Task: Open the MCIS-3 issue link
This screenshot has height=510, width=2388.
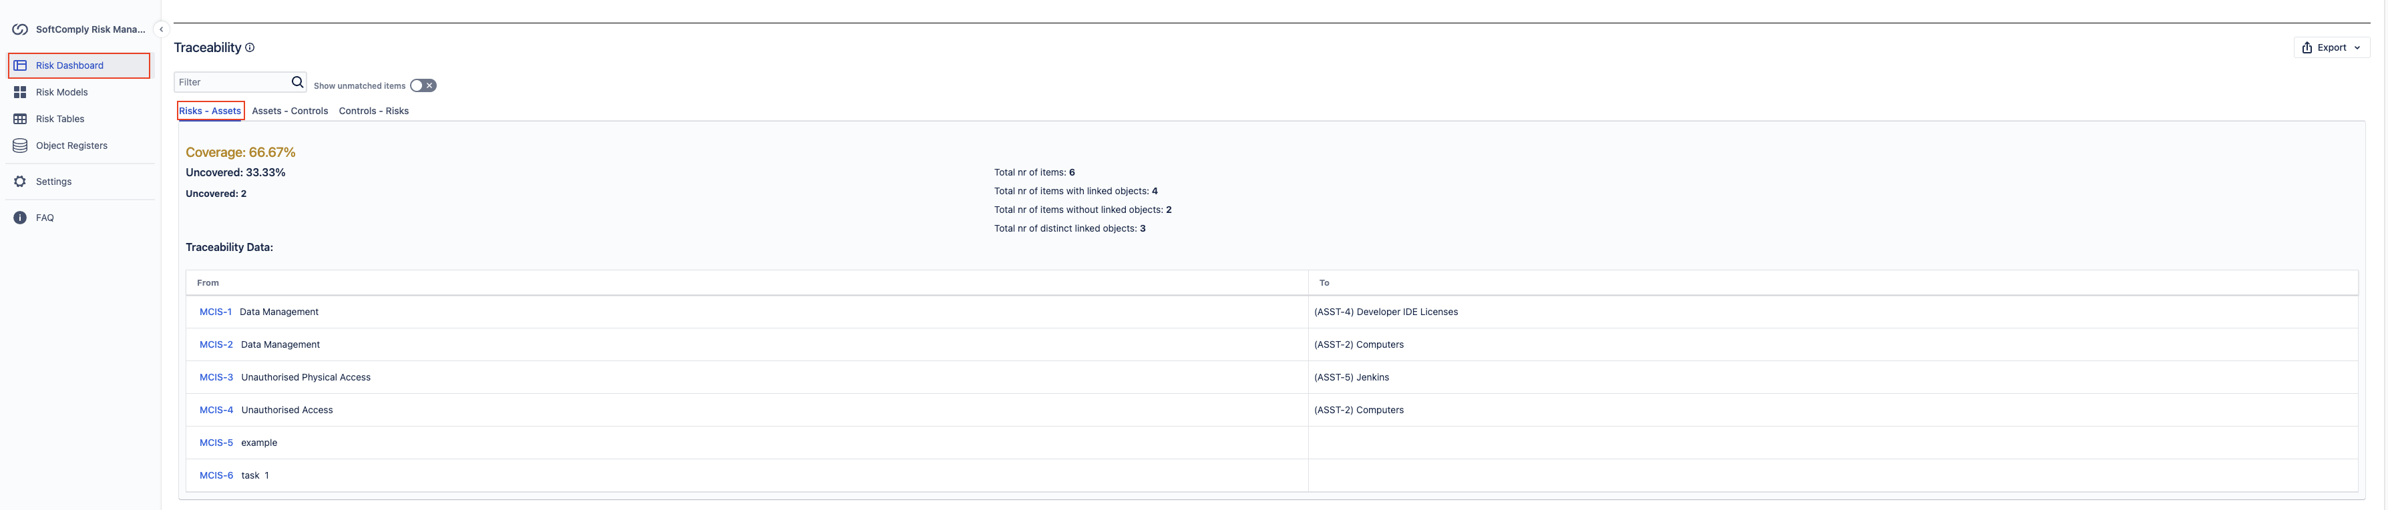Action: pyautogui.click(x=216, y=377)
